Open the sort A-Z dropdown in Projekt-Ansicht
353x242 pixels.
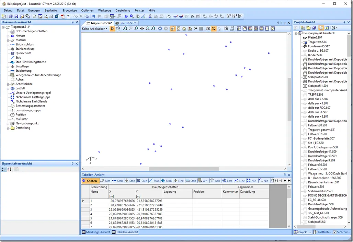coord(334,28)
